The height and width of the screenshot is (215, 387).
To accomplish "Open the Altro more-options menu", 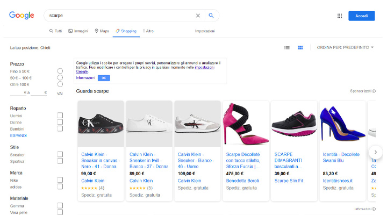I will point(148,31).
